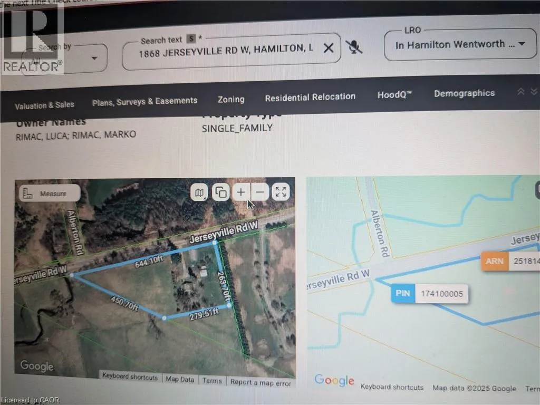The height and width of the screenshot is (405, 540).
Task: Switch to the Zoning tab
Action: [231, 100]
